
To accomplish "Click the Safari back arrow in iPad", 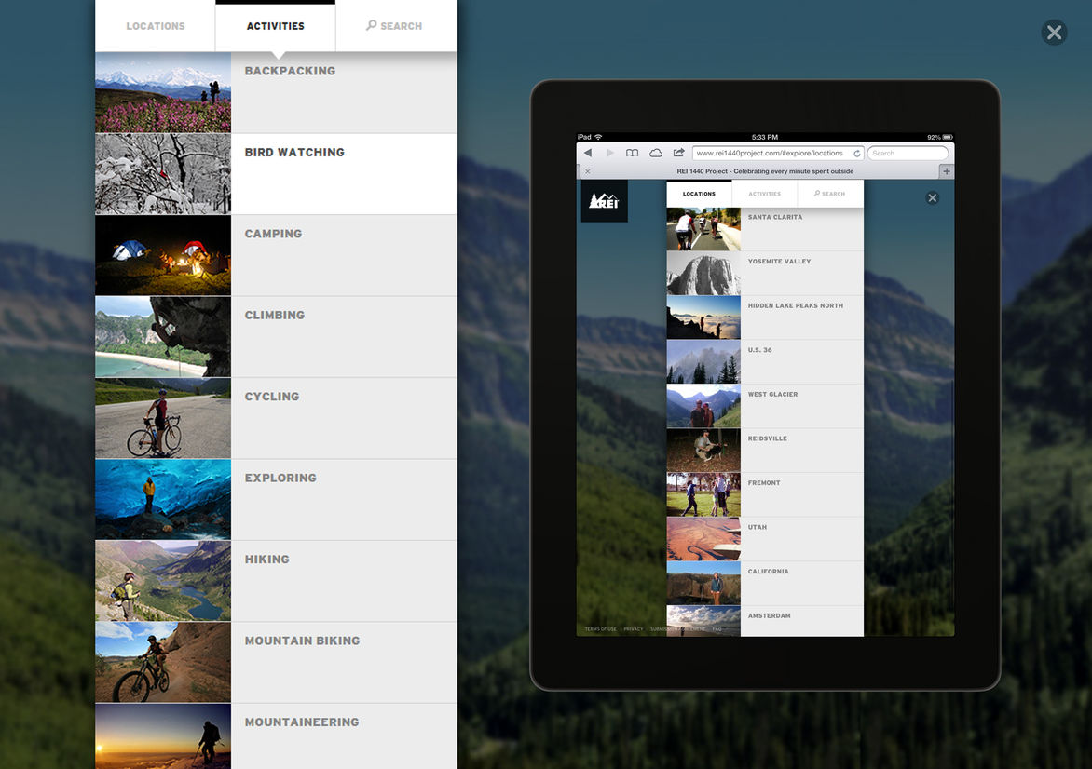I will [x=588, y=153].
